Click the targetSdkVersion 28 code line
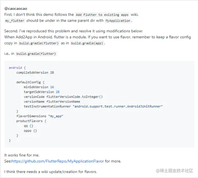This screenshot has width=198, height=178. 42,92
